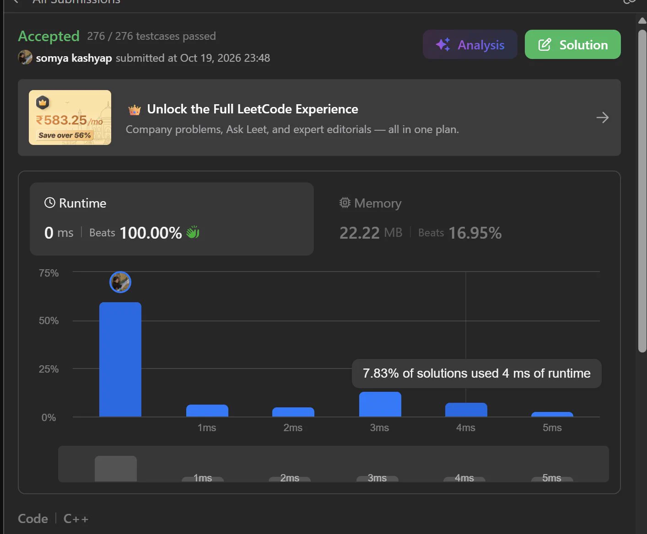Click the green 'Accepted' status text
The height and width of the screenshot is (534, 647).
click(x=49, y=36)
